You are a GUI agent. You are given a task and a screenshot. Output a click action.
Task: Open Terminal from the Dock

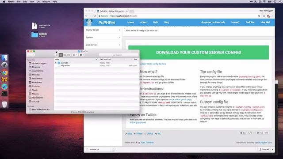[4, 94]
